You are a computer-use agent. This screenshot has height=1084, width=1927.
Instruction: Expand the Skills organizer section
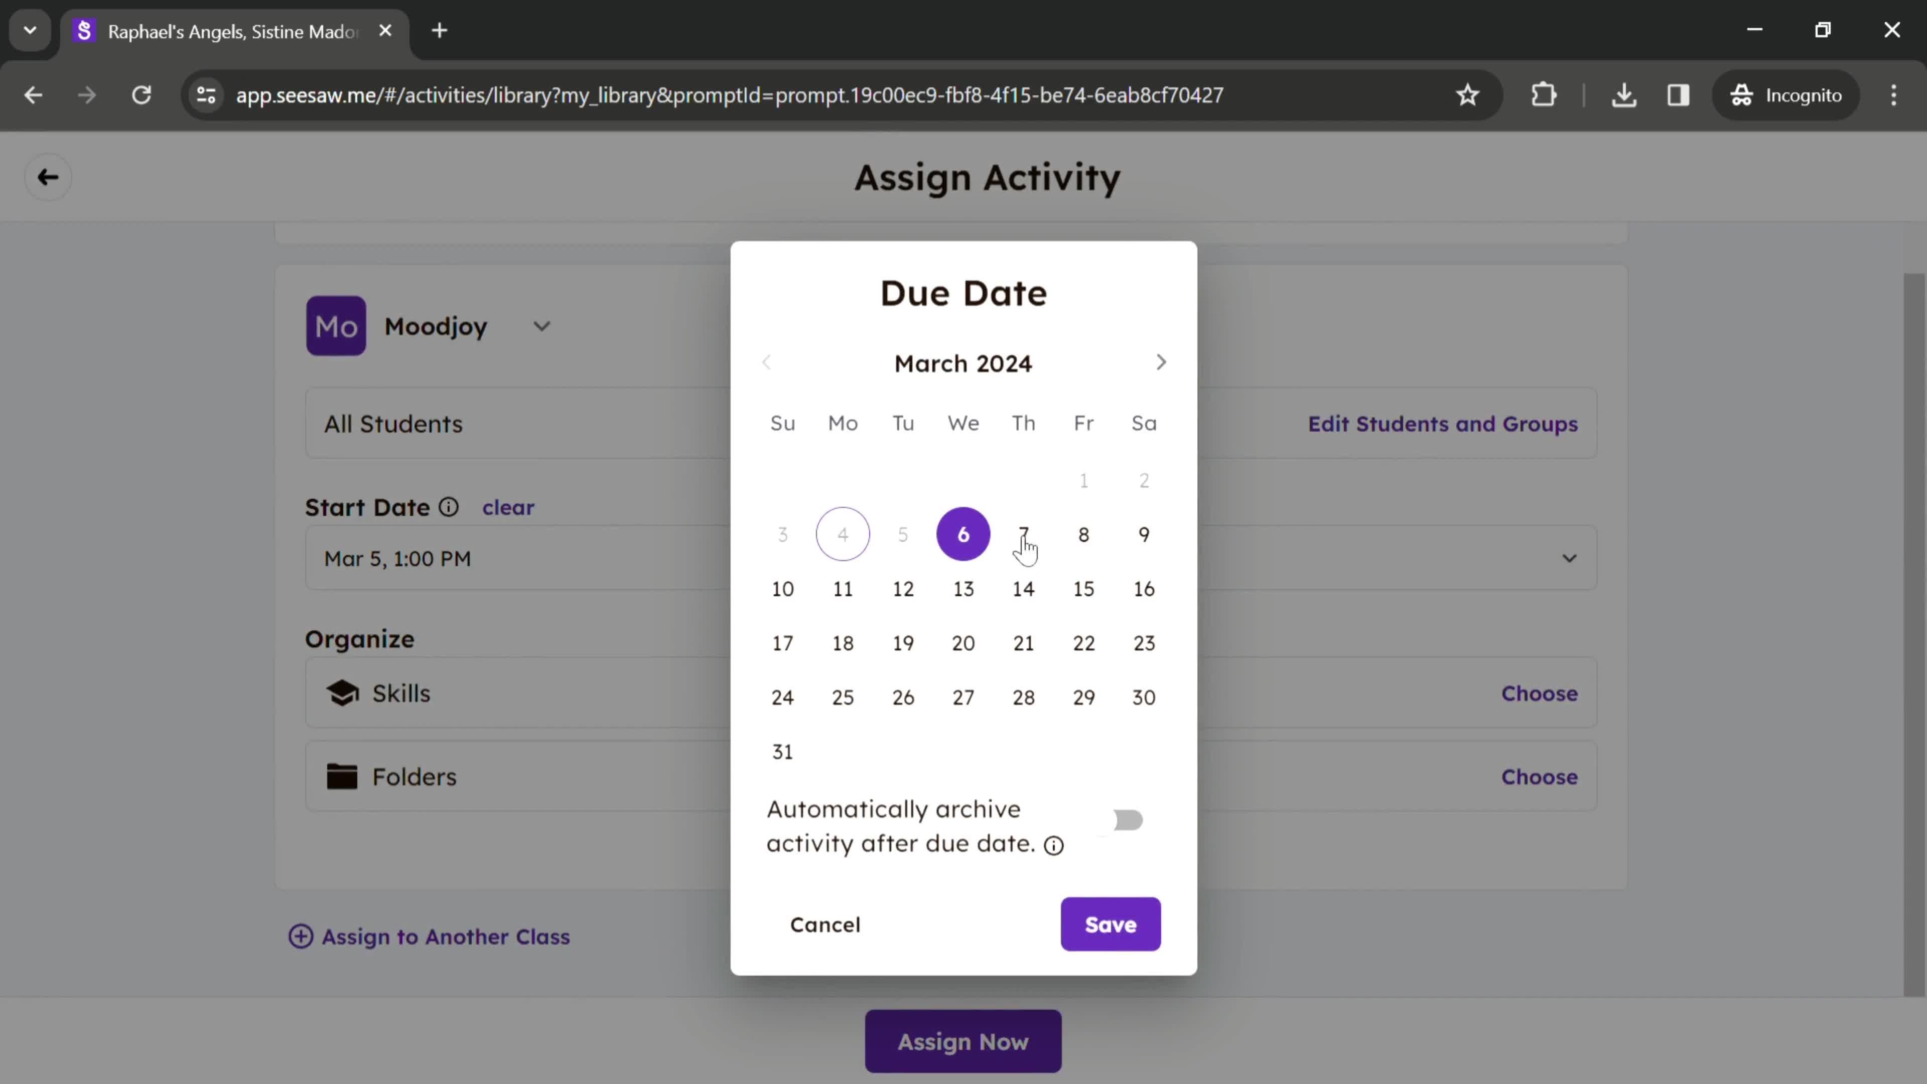pyautogui.click(x=1539, y=692)
